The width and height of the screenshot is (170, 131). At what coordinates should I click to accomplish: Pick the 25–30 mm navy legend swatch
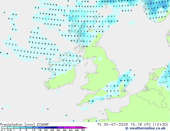click(54, 128)
